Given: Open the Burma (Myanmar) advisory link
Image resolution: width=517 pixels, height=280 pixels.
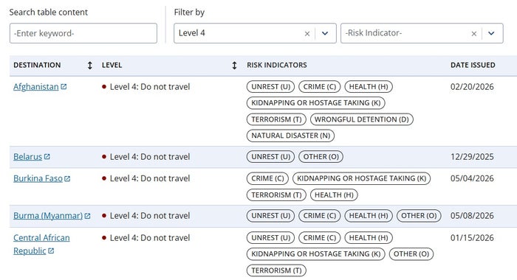Looking at the screenshot, I should pyautogui.click(x=48, y=215).
